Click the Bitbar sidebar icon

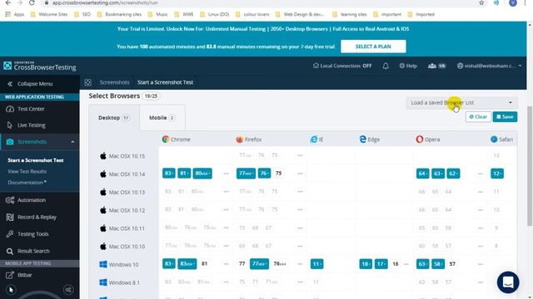coord(10,275)
